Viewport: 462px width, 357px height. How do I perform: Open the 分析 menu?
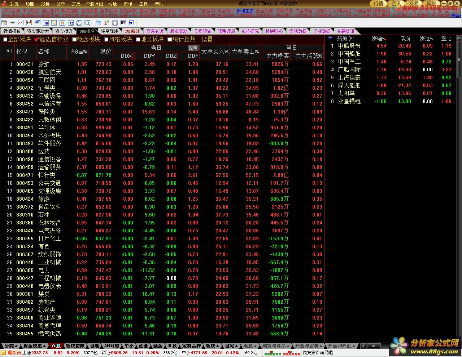pos(61,4)
